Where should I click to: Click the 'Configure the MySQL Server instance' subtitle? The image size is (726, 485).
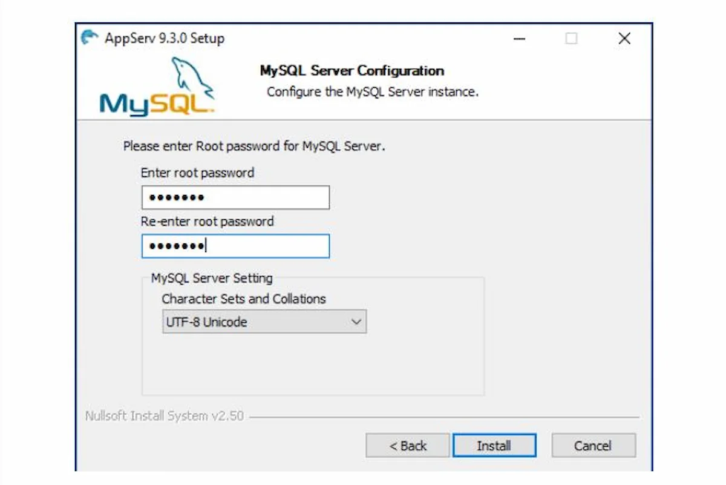point(373,92)
